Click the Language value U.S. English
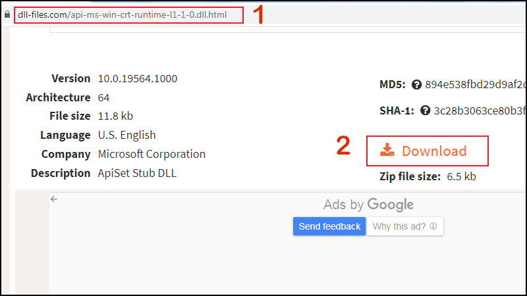The height and width of the screenshot is (296, 527). 126,135
